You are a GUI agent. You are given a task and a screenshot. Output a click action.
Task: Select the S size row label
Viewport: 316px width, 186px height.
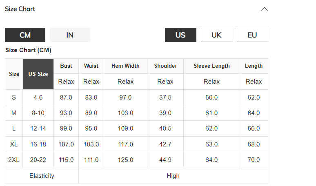click(x=14, y=97)
